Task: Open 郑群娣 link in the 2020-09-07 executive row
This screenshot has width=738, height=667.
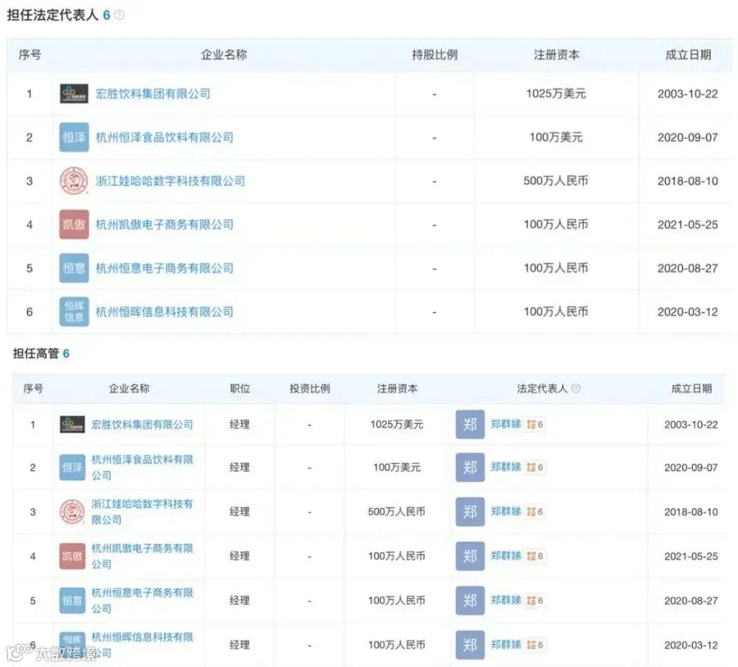Action: point(506,467)
